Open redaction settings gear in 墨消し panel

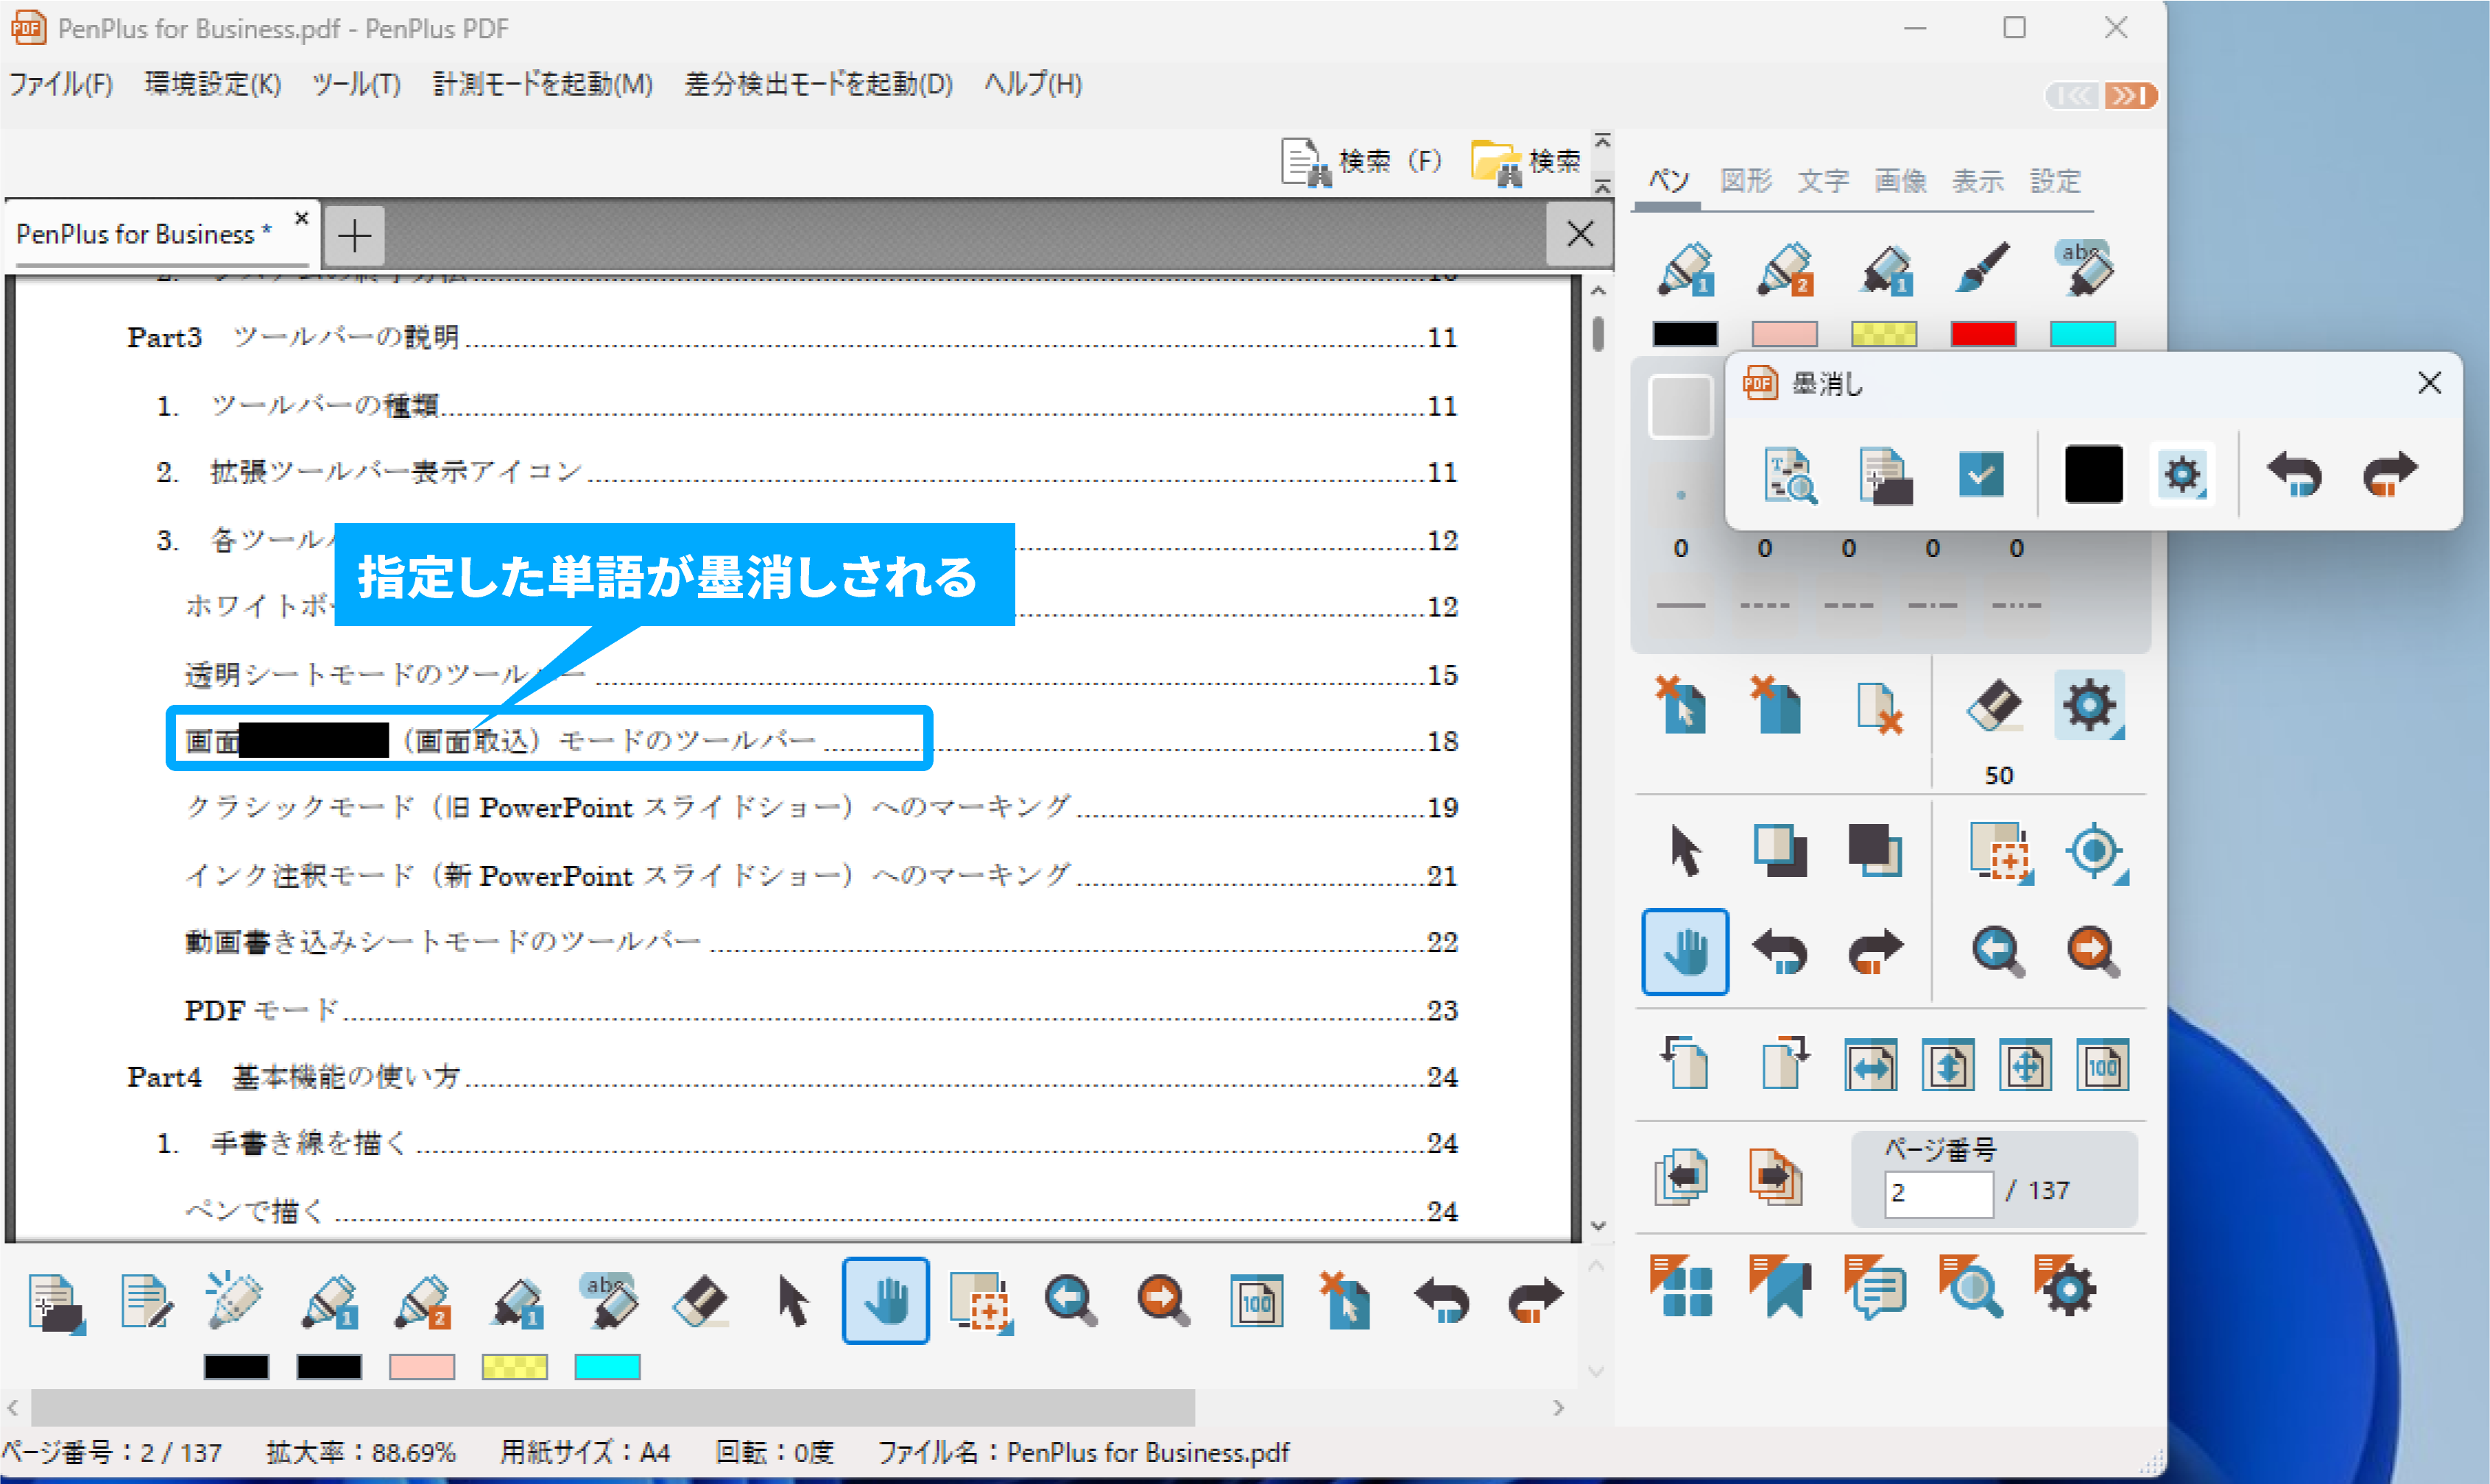pos(2182,475)
